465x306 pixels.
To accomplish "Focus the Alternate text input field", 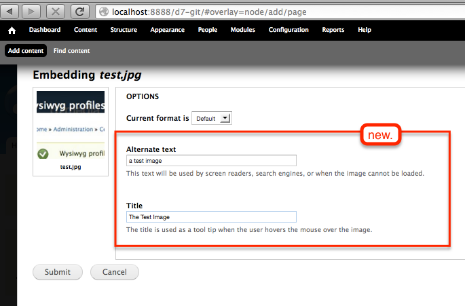I will [x=211, y=161].
